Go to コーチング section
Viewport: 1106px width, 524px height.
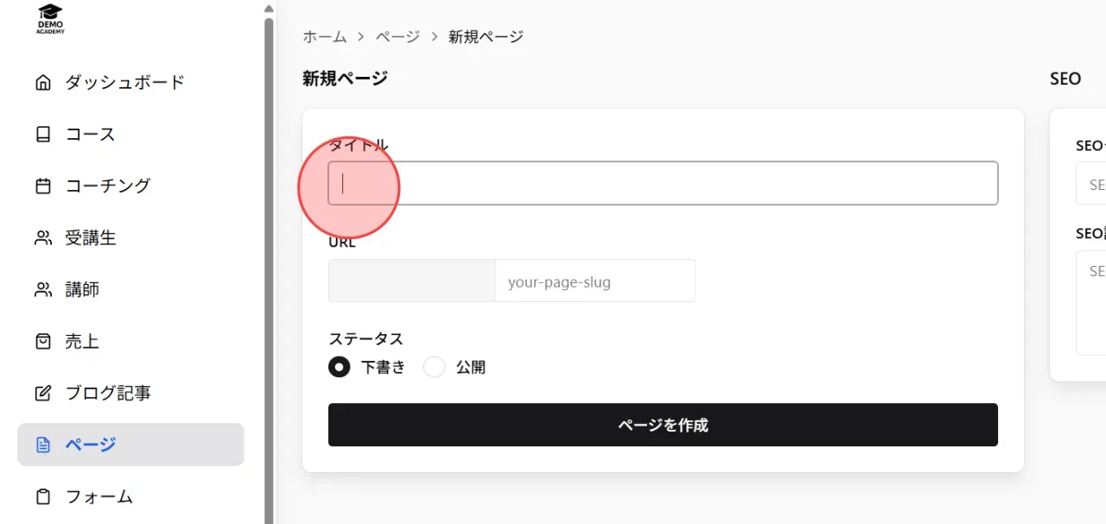pos(130,186)
